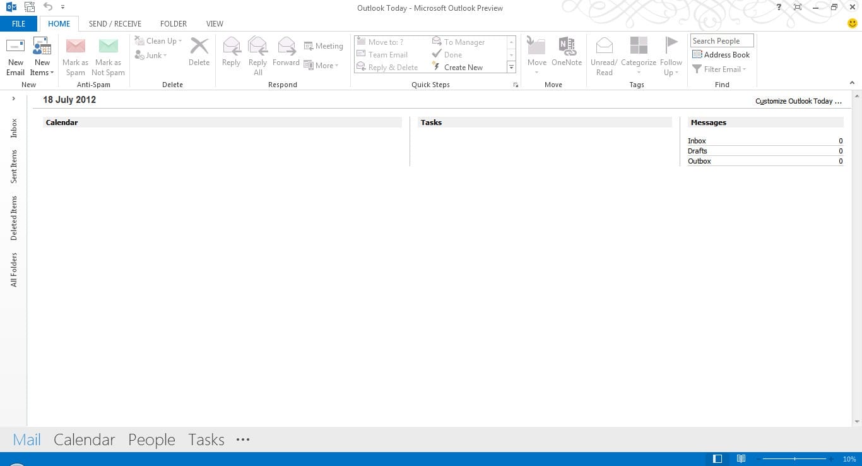This screenshot has height=466, width=862.
Task: Switch to Mail navigation
Action: click(27, 439)
